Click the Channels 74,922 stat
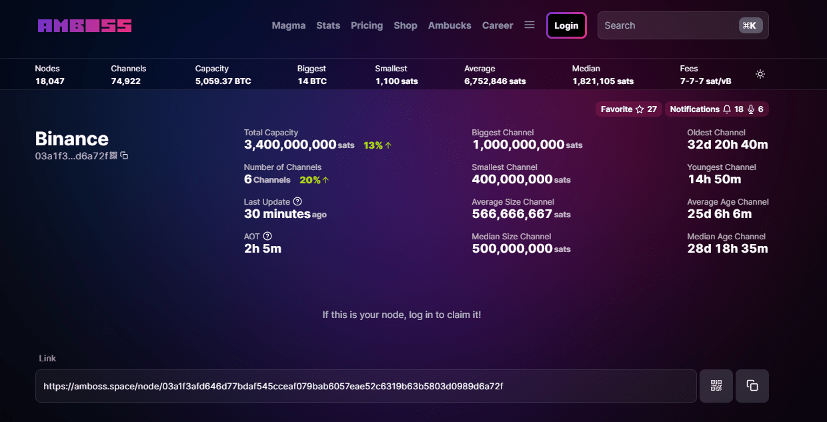 [129, 75]
